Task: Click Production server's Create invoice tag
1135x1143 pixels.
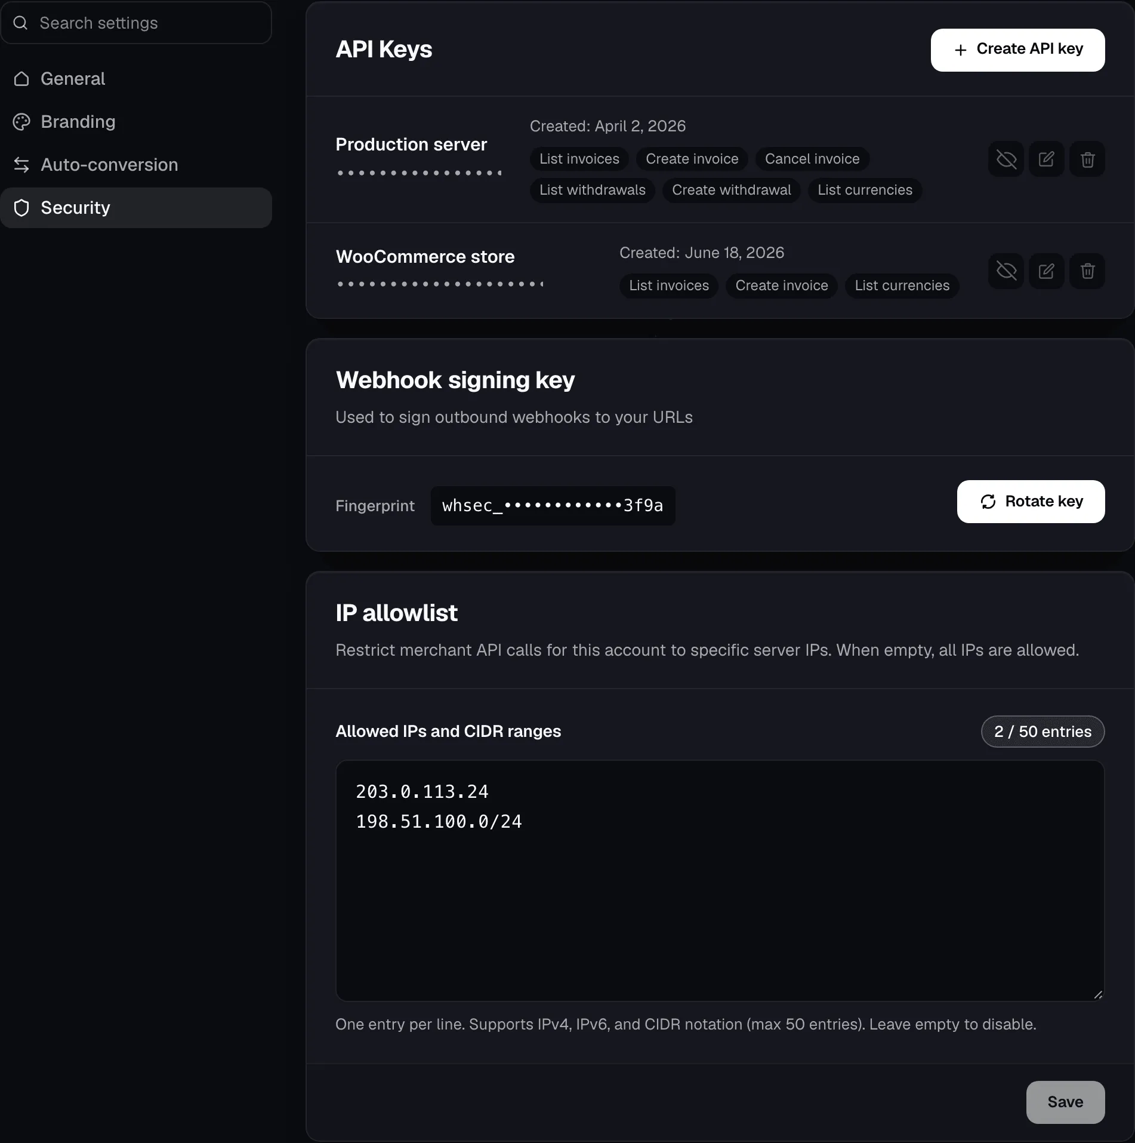Action: coord(692,159)
